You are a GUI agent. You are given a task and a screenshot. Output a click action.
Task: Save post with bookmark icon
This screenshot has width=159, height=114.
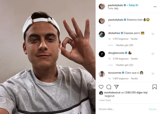click(155, 87)
